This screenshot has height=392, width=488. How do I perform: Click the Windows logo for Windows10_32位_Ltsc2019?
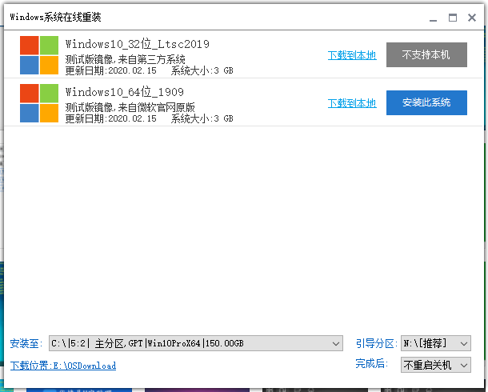(39, 55)
